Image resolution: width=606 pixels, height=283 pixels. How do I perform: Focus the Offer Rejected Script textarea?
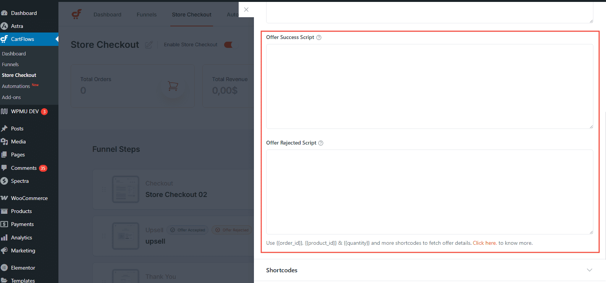(430, 192)
